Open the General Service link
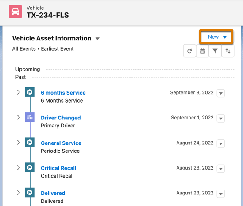 point(61,143)
